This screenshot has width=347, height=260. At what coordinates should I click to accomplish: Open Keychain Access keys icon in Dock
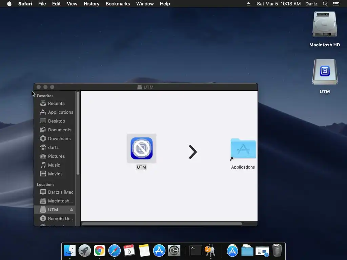[210, 250]
